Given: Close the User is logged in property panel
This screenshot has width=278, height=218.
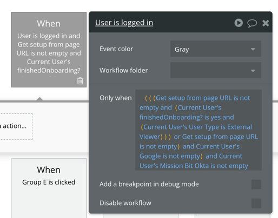Looking at the screenshot, I should coord(266,23).
